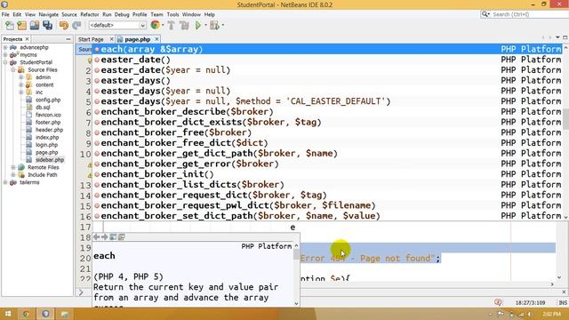The image size is (569, 320).
Task: Click the New Project toolbar icon
Action: click(21, 26)
